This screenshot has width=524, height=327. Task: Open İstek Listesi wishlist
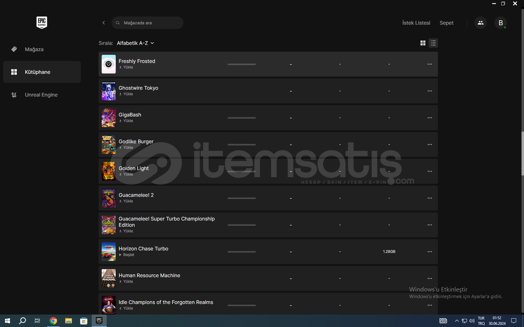pyautogui.click(x=416, y=23)
